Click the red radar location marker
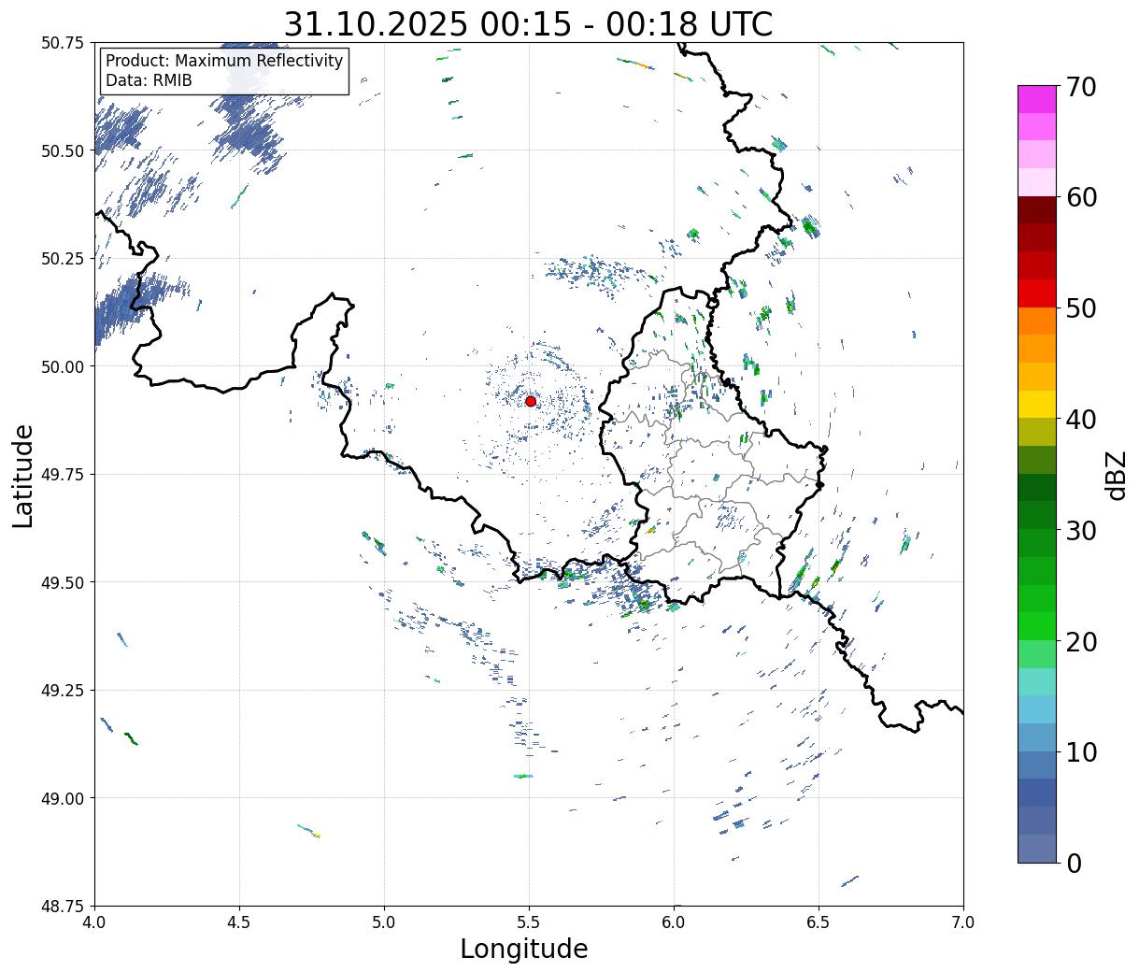Image resolution: width=1139 pixels, height=972 pixels. [531, 401]
